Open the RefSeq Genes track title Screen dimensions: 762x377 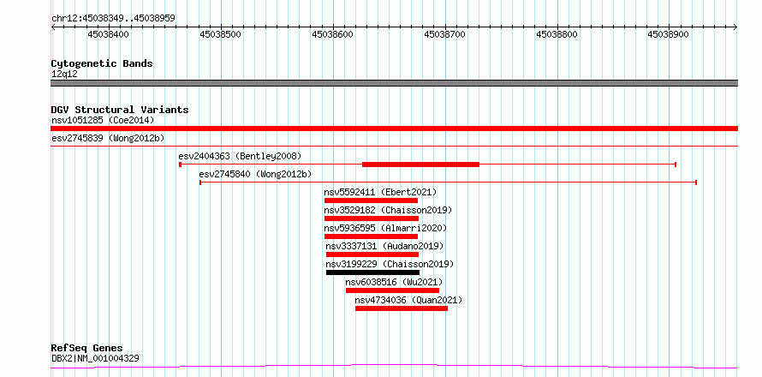coord(87,349)
